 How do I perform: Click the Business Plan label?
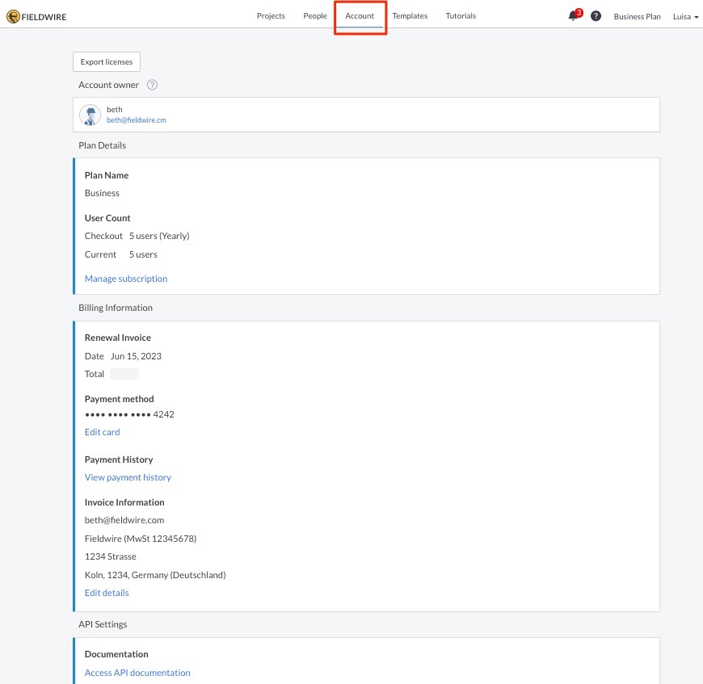(x=637, y=16)
